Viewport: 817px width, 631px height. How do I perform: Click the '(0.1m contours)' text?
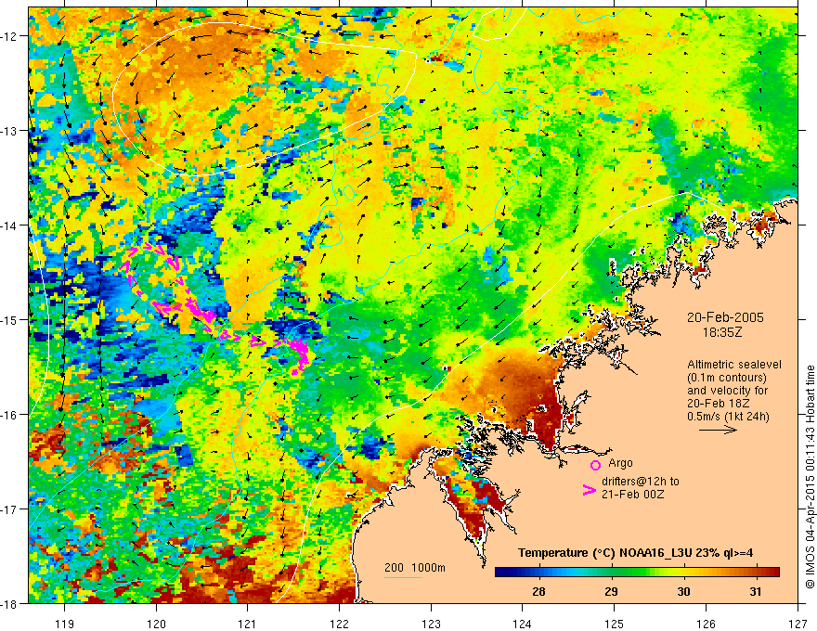click(x=727, y=378)
